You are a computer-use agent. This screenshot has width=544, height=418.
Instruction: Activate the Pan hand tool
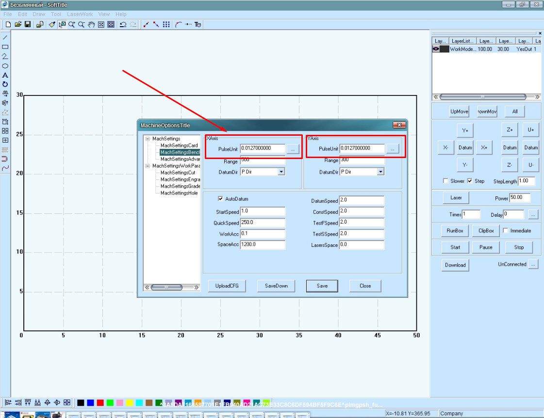pos(91,24)
